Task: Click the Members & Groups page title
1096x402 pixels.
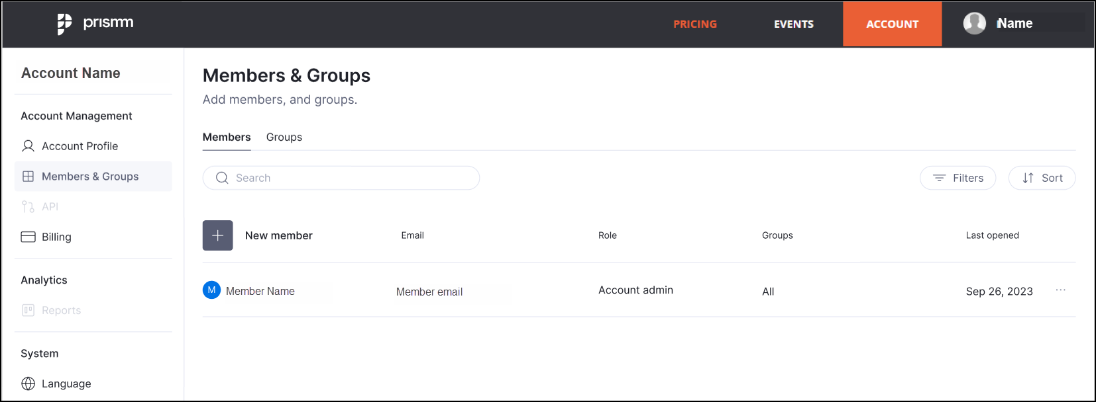Action: pos(286,75)
